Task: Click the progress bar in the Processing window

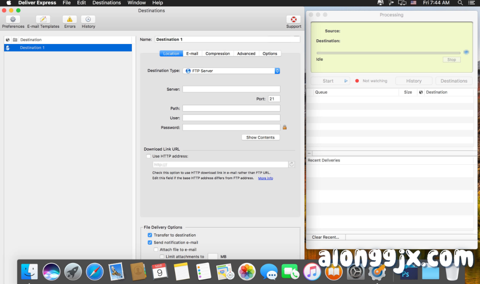Action: click(388, 53)
